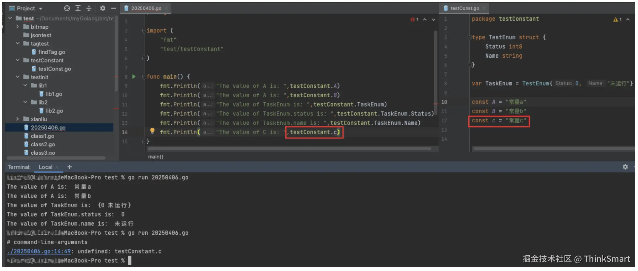
Task: Open class3.go file
Action: click(43, 153)
